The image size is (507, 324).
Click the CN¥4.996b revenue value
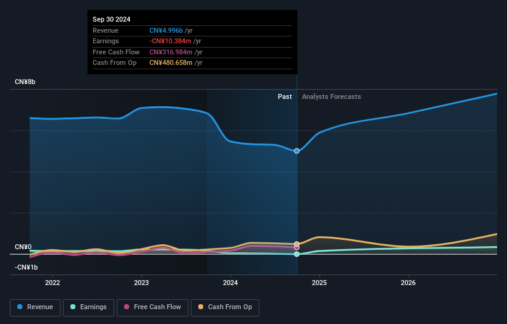coord(166,30)
